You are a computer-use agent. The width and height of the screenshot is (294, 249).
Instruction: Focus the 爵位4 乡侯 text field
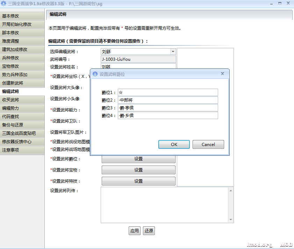pyautogui.click(x=168, y=116)
